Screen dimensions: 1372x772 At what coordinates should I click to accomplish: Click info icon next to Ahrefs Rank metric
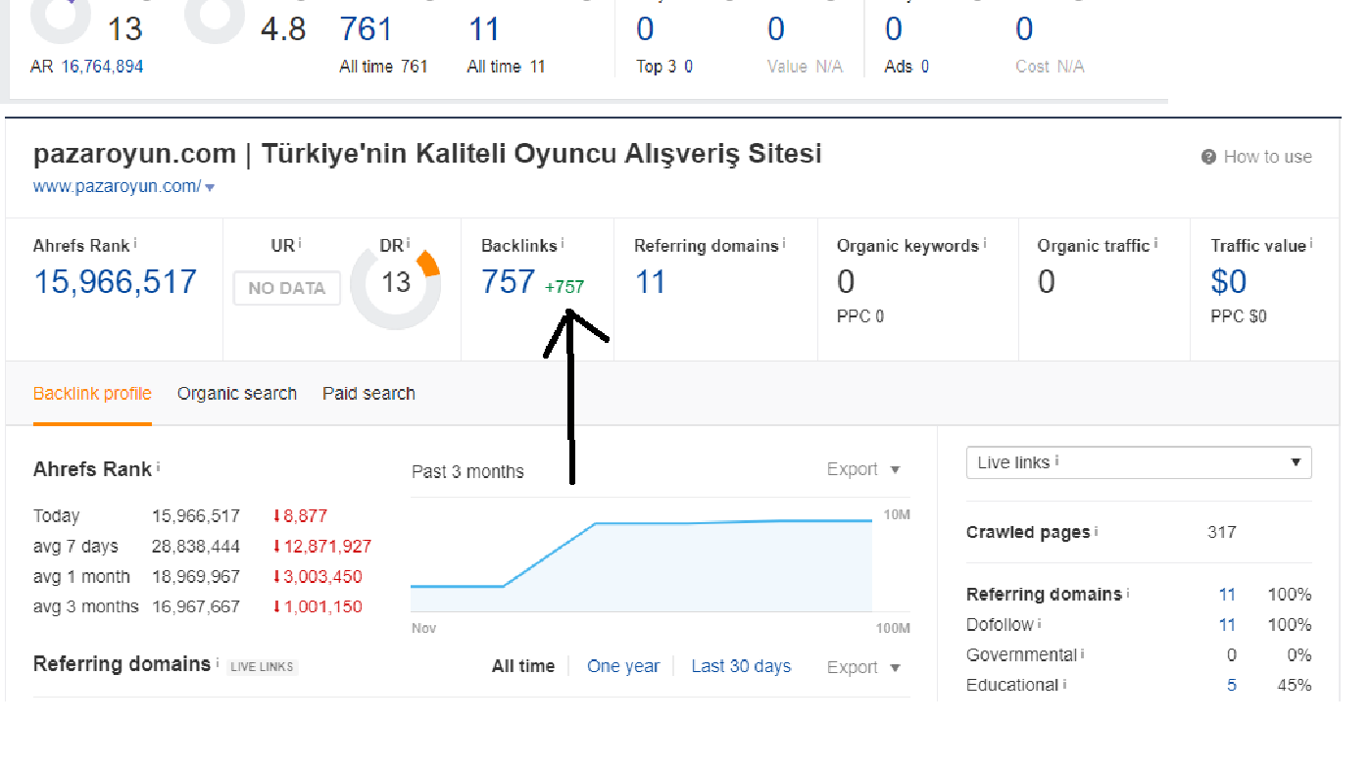(x=135, y=242)
